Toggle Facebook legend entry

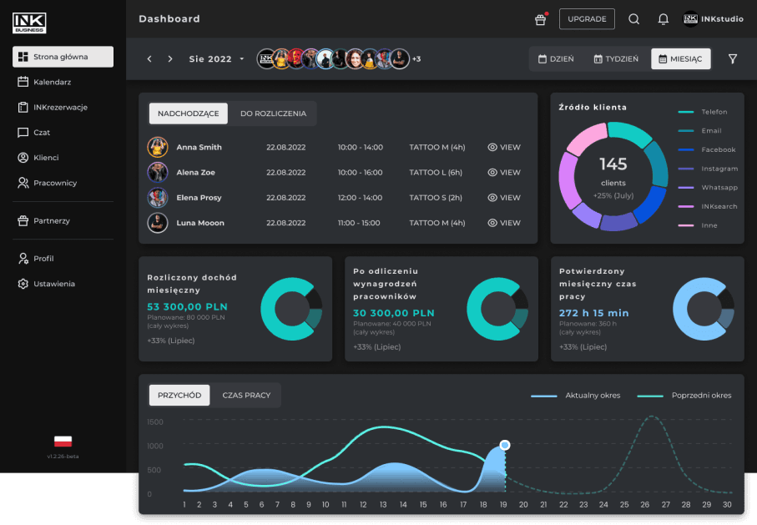point(707,149)
